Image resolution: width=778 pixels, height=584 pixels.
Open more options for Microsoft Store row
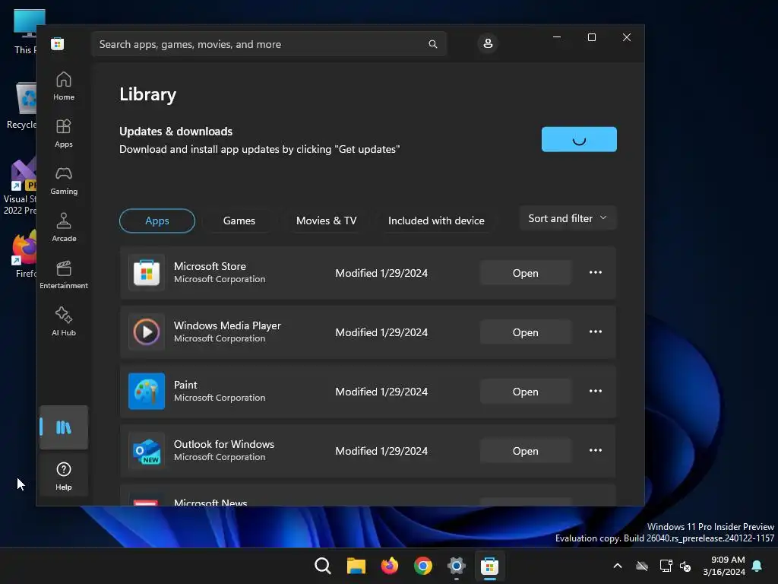coord(596,273)
